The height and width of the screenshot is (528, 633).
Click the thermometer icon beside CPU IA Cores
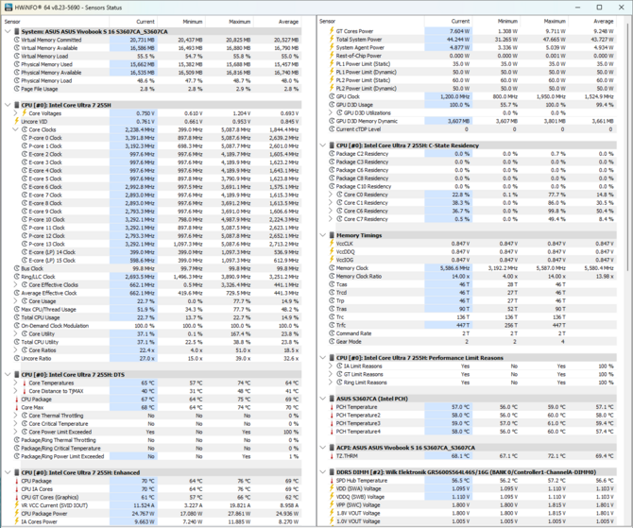click(x=17, y=489)
